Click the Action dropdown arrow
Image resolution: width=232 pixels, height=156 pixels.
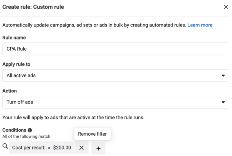click(223, 102)
